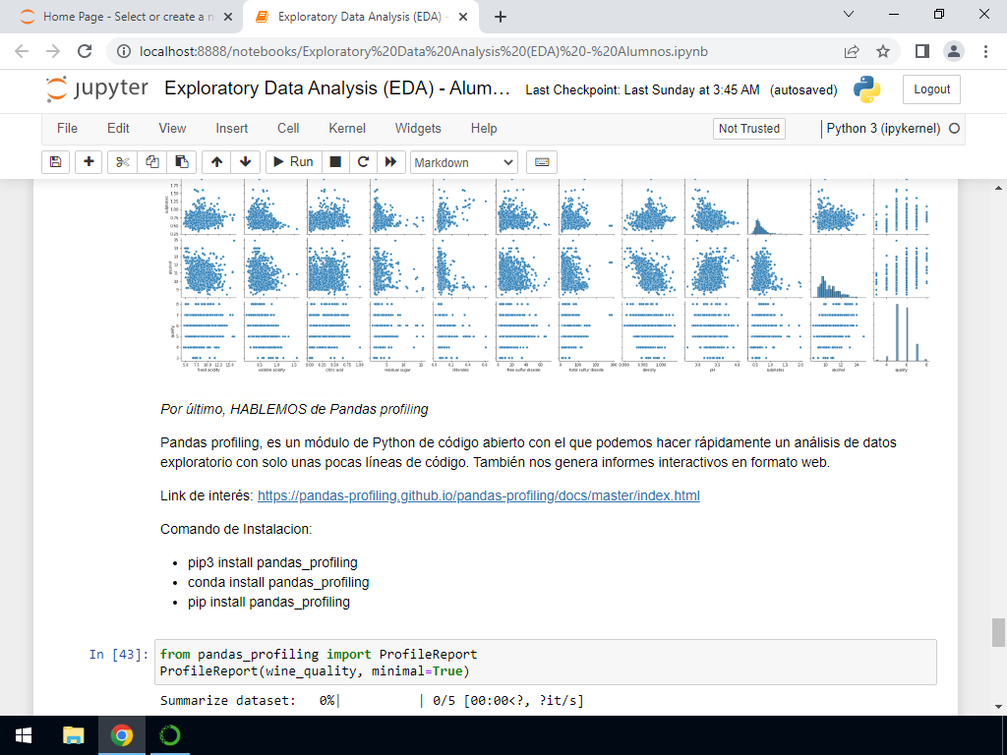The image size is (1007, 755).
Task: Cut selected cells with scissors icon
Action: tap(122, 162)
